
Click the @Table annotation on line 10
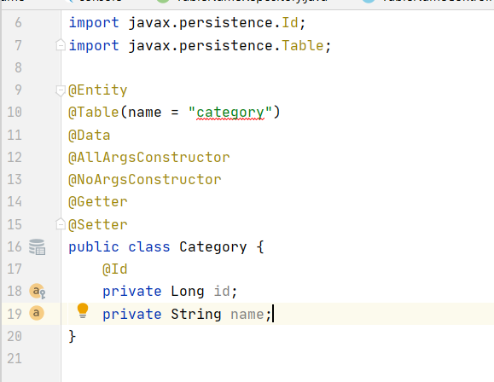[94, 112]
